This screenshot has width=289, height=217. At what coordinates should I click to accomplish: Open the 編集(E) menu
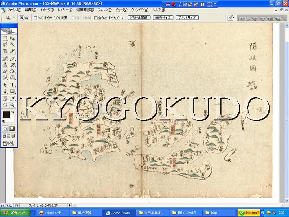click(x=30, y=10)
